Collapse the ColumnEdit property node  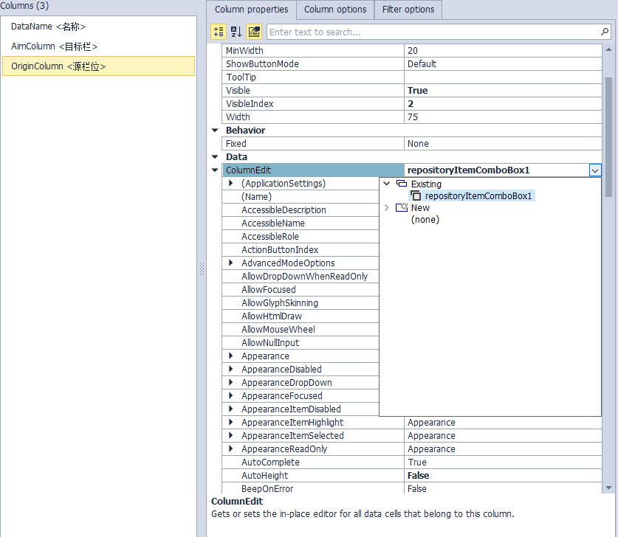click(215, 170)
